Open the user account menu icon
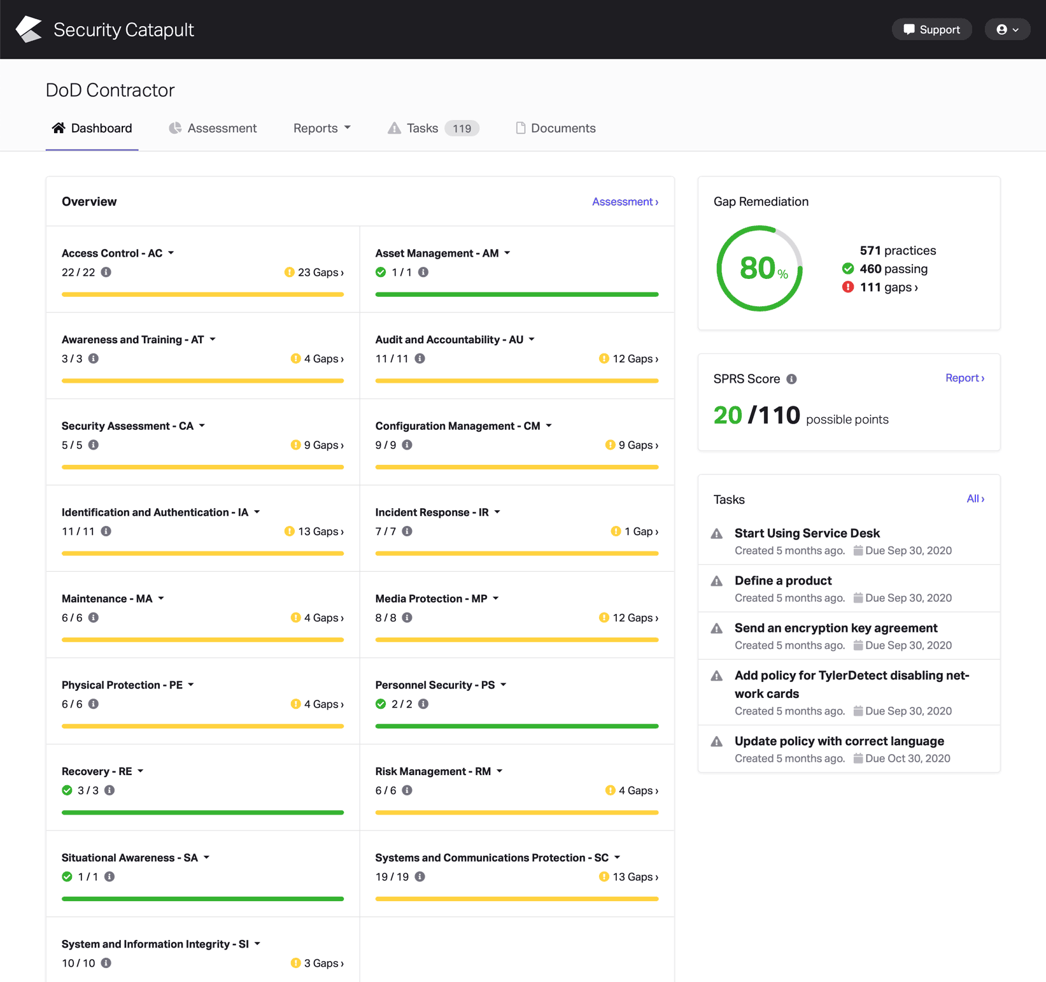Image resolution: width=1046 pixels, height=982 pixels. [1007, 29]
